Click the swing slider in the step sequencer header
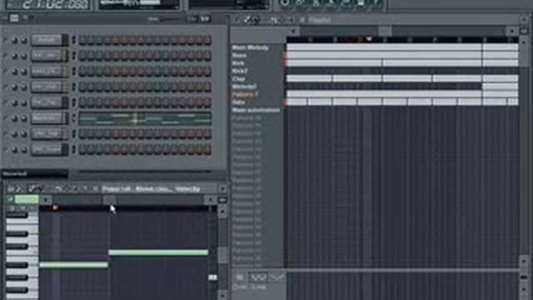 [170, 19]
